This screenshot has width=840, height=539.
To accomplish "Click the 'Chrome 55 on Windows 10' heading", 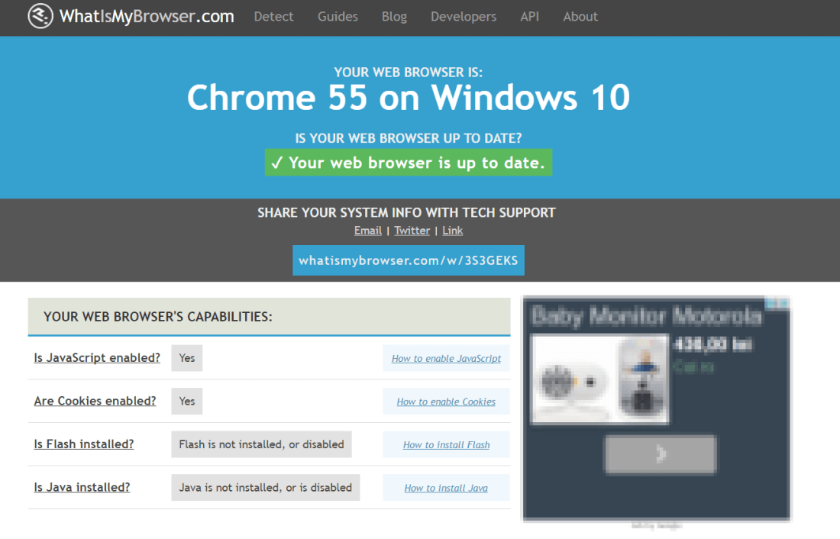I will click(409, 98).
